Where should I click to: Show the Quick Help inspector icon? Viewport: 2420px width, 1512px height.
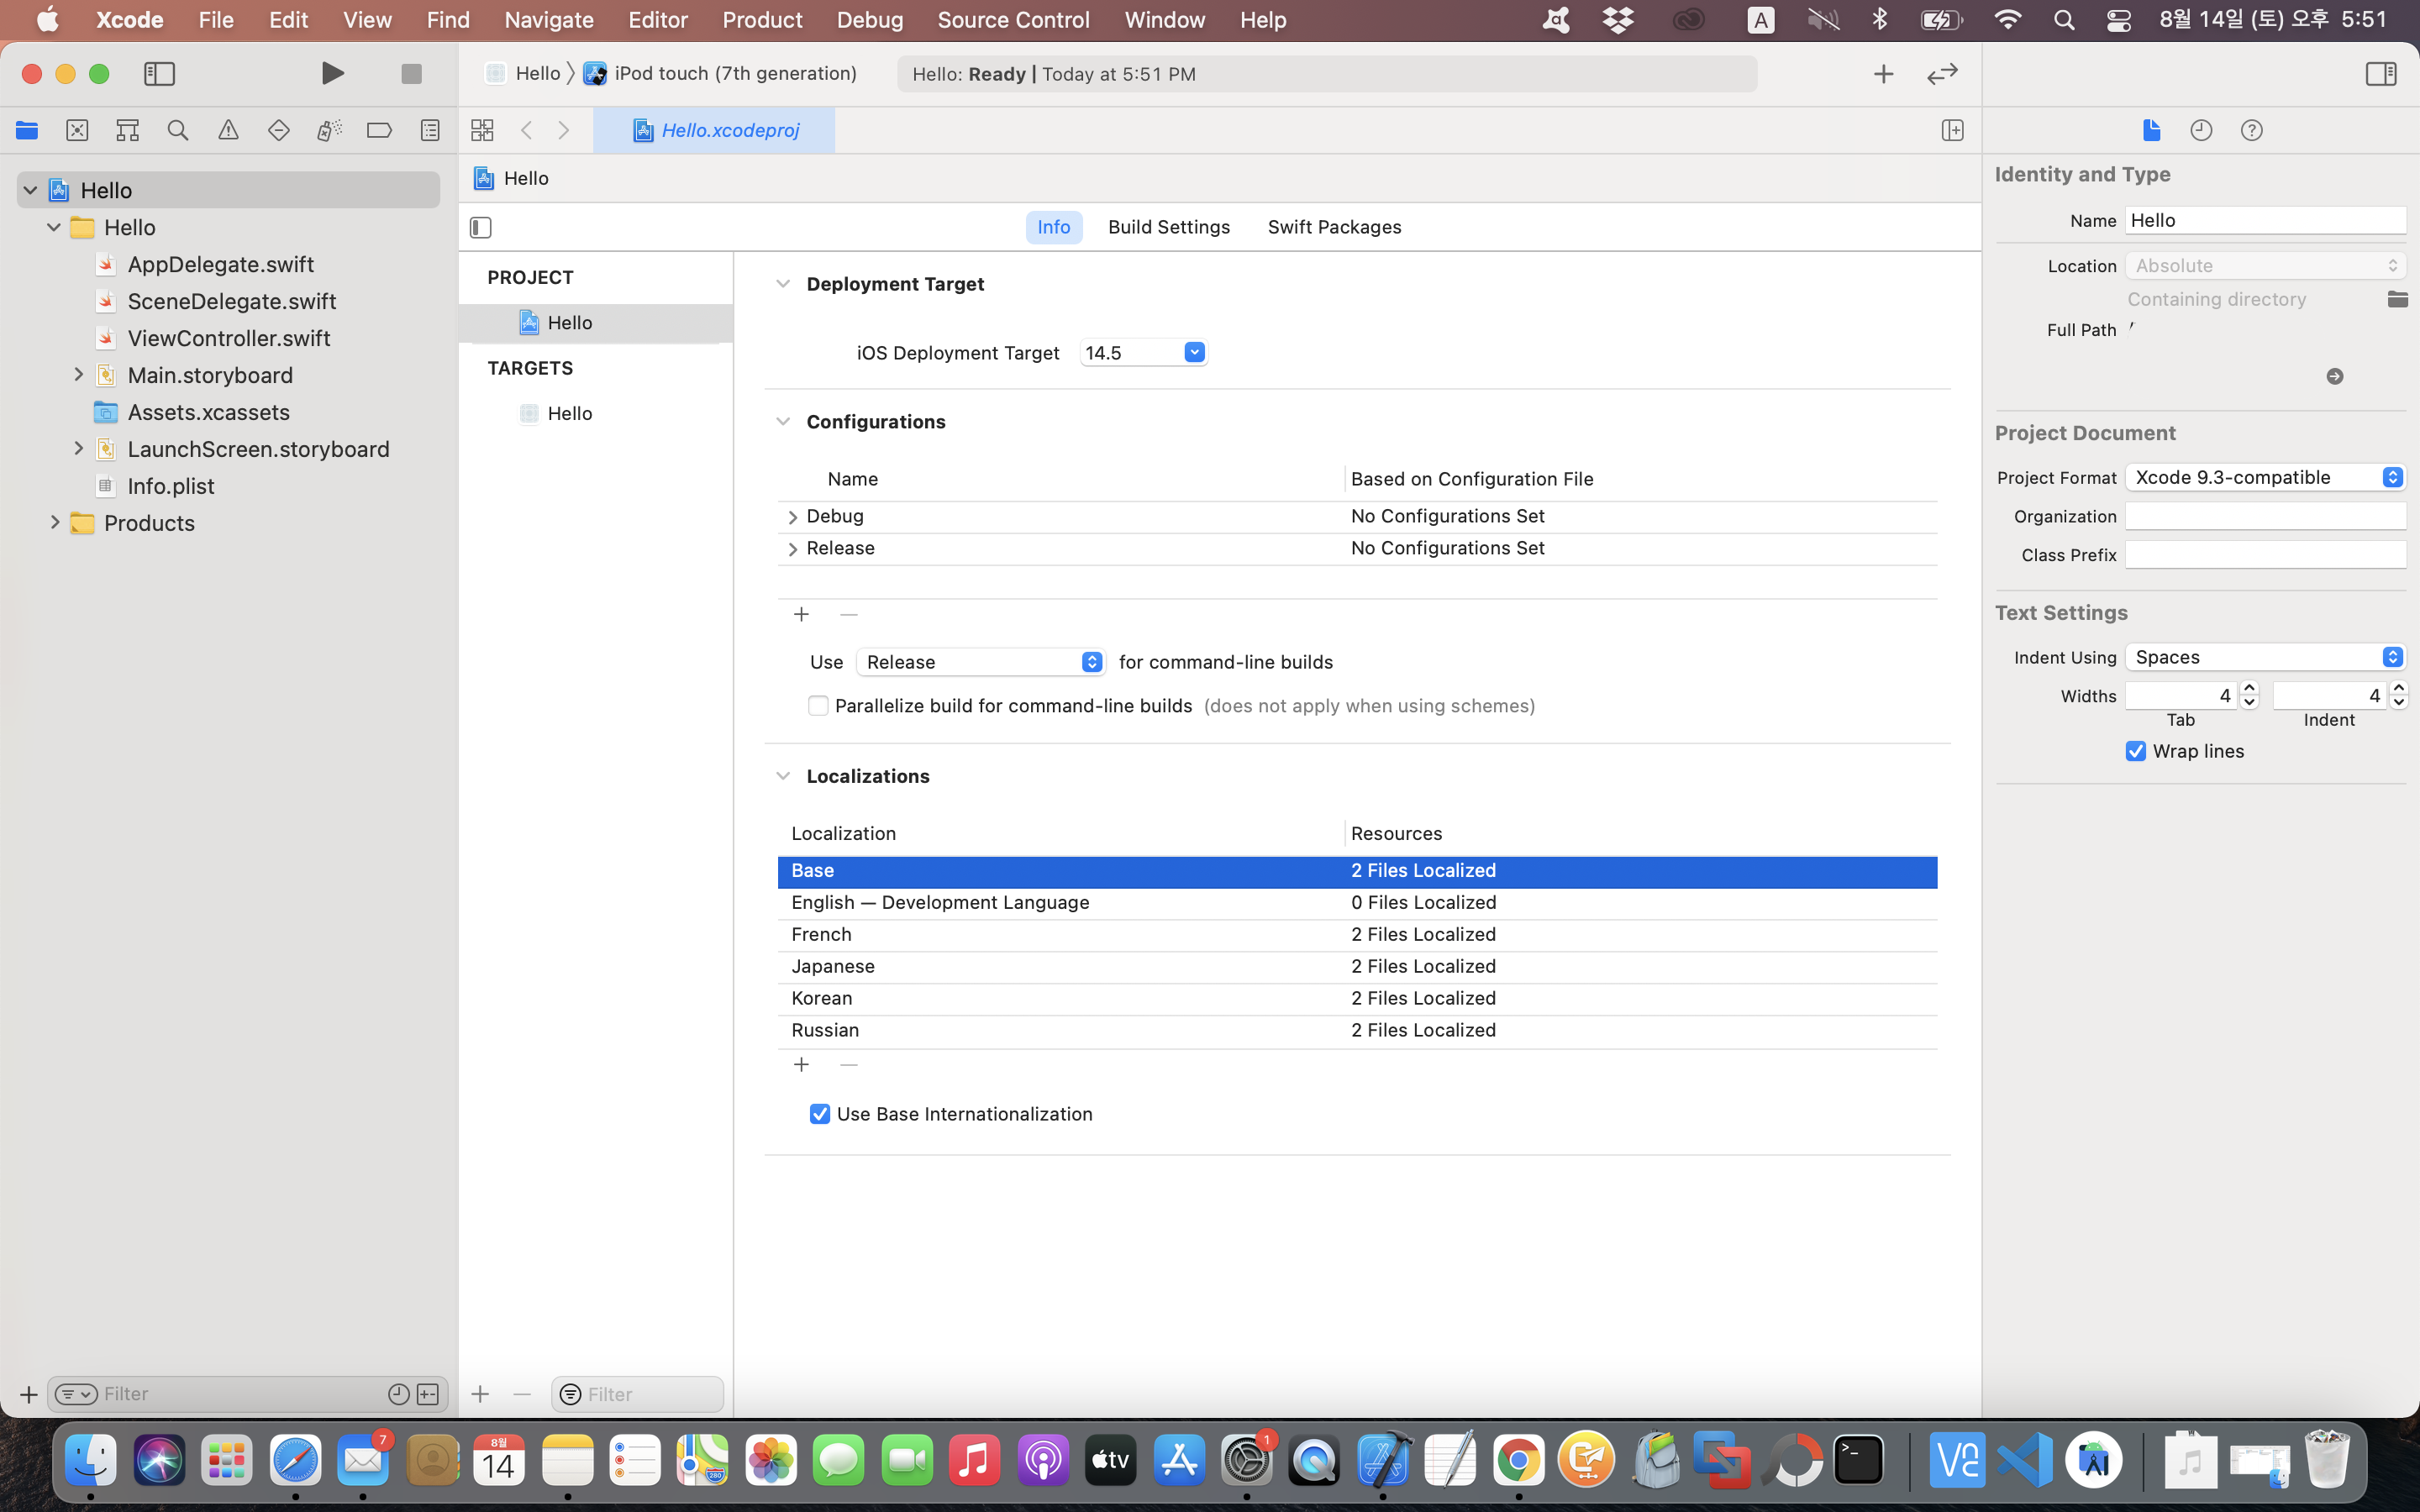pos(2251,130)
